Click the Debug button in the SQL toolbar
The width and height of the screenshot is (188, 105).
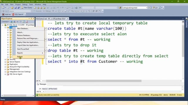[x=47, y=11]
